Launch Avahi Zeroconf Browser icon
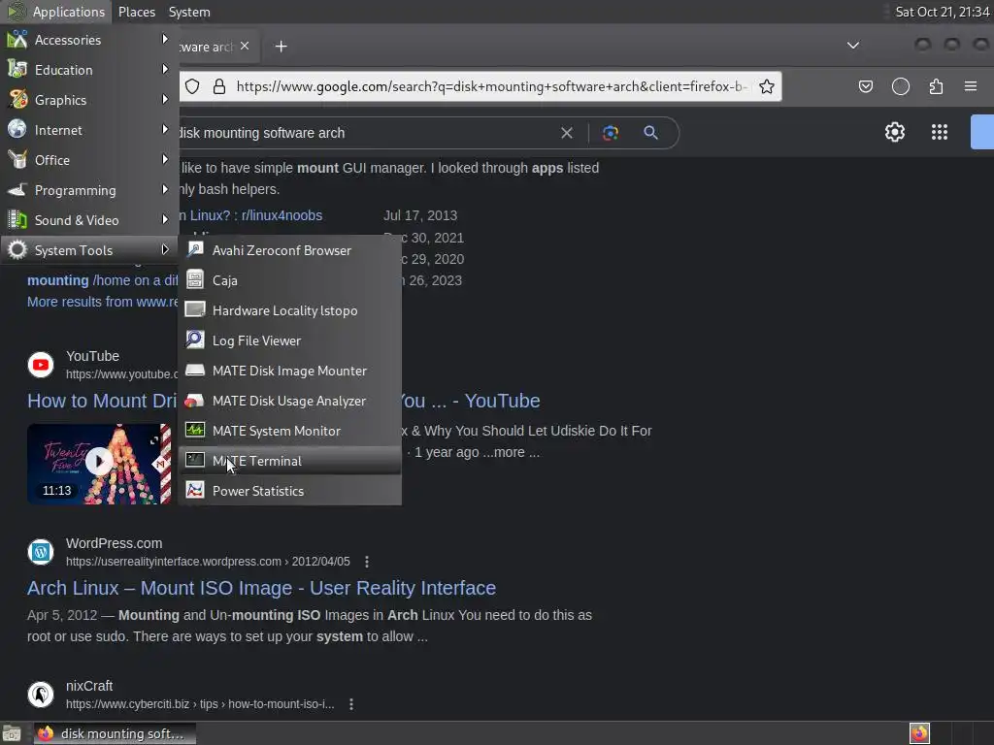This screenshot has width=994, height=745. [195, 249]
